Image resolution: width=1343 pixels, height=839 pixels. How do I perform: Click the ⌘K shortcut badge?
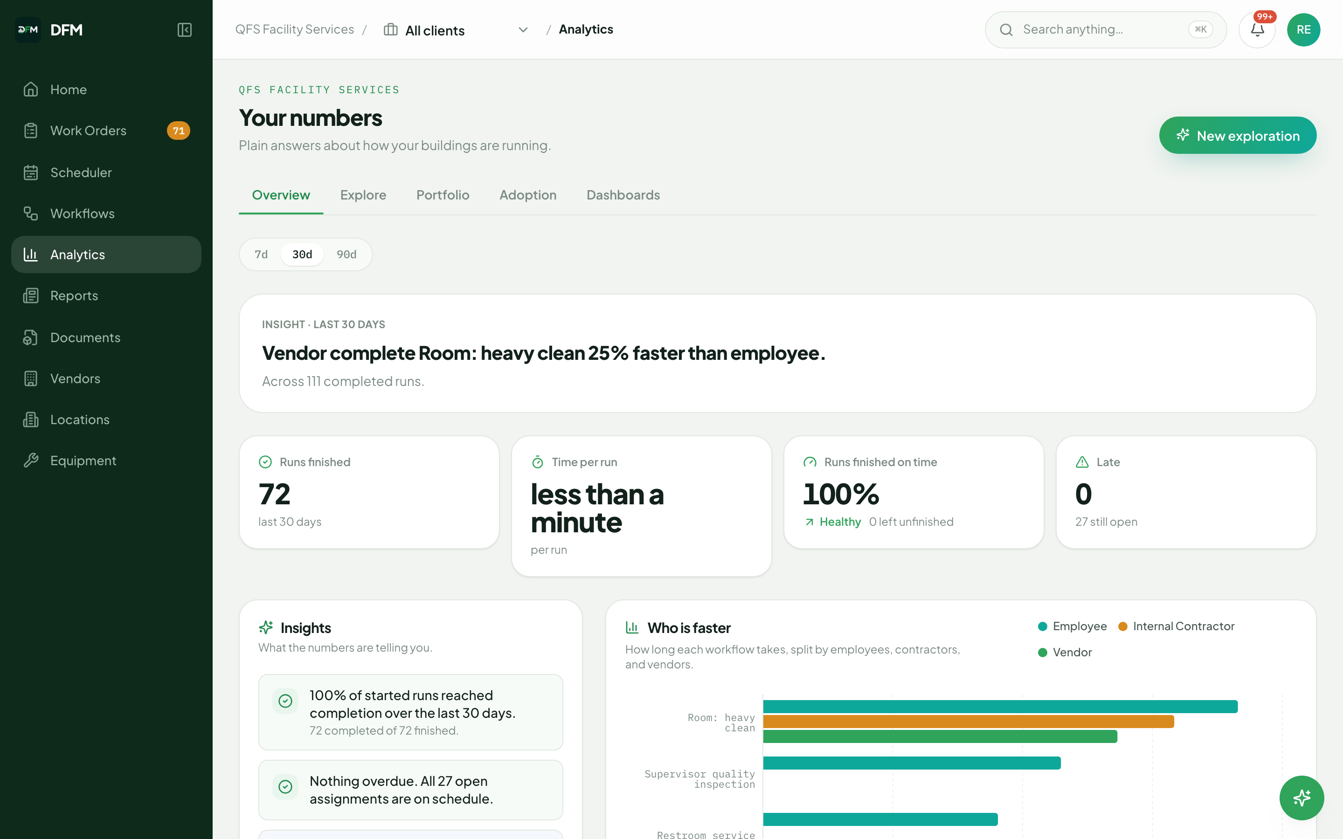(1200, 29)
